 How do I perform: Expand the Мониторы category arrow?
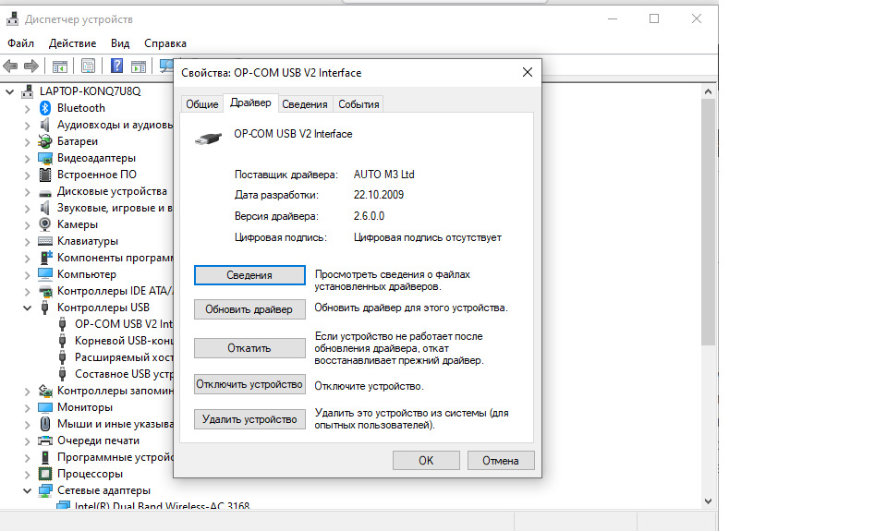pyautogui.click(x=28, y=407)
